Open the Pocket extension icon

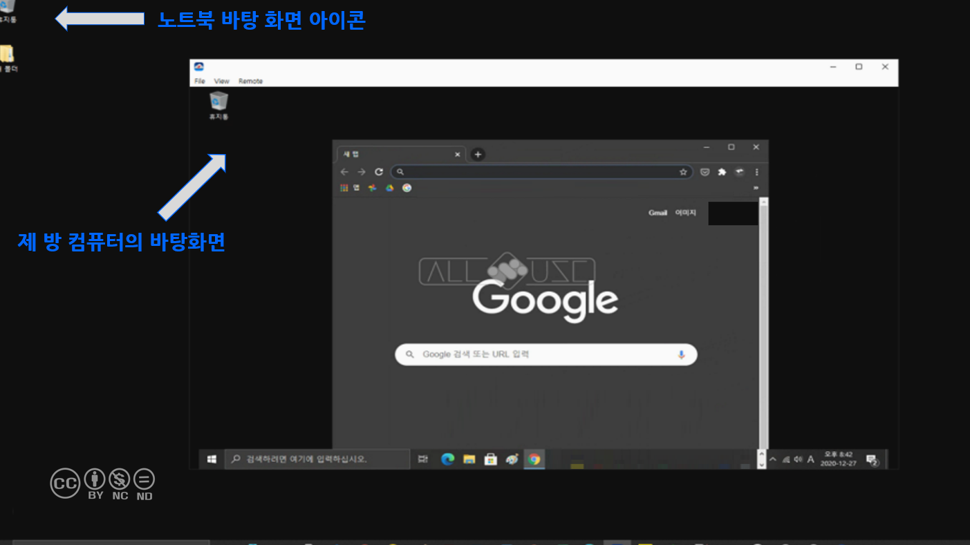click(705, 172)
